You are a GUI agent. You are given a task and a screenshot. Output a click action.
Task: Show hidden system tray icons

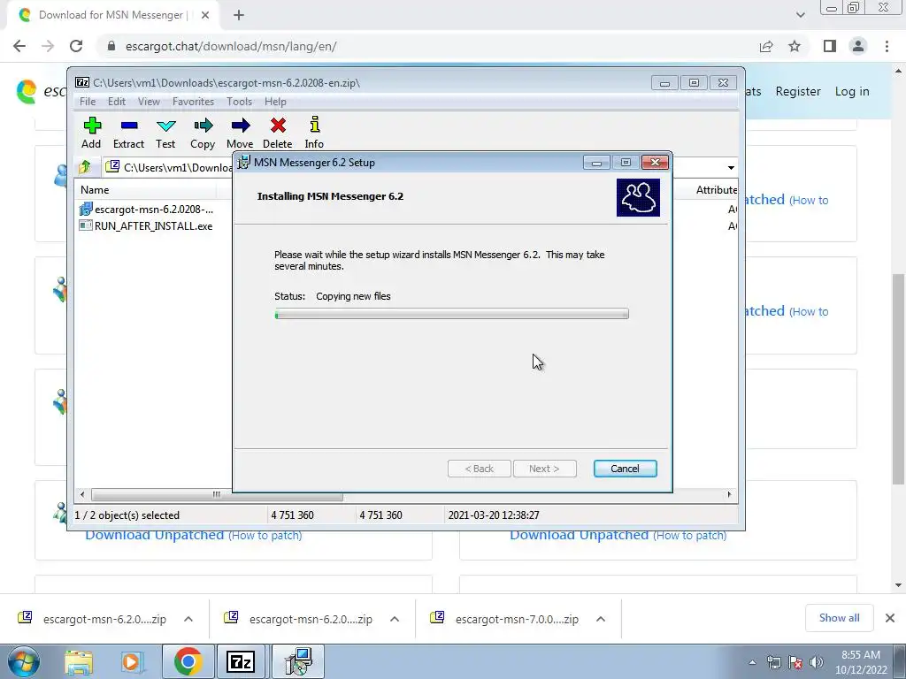pos(752,662)
